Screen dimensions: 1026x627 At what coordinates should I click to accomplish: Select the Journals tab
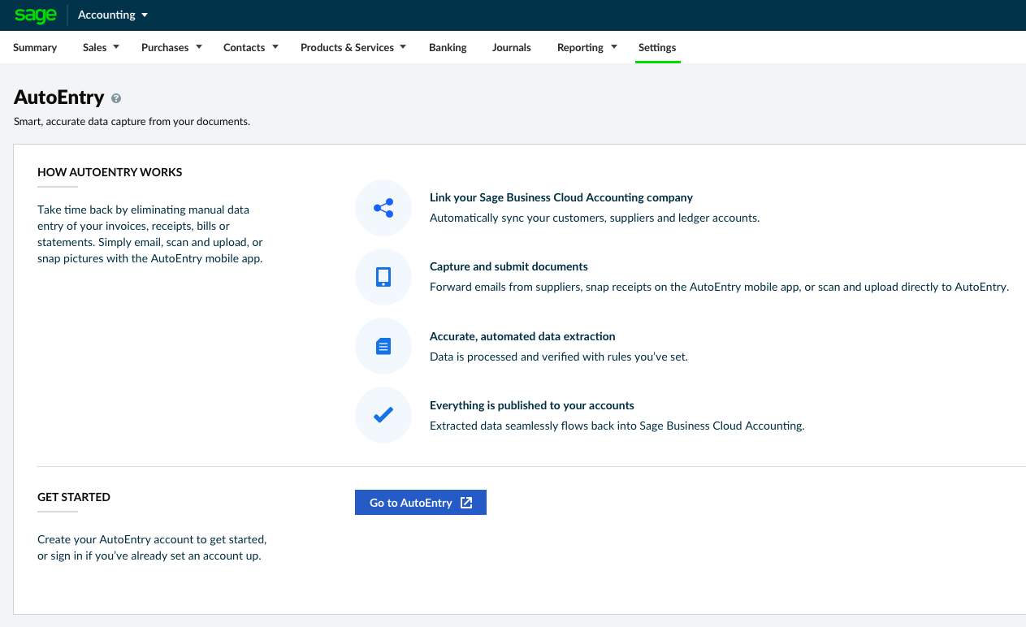coord(511,47)
